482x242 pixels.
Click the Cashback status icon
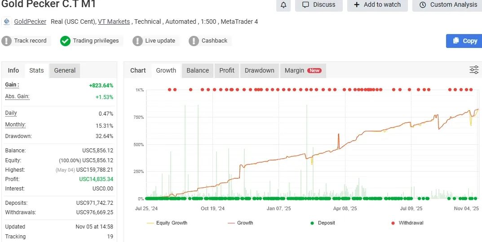click(x=194, y=41)
